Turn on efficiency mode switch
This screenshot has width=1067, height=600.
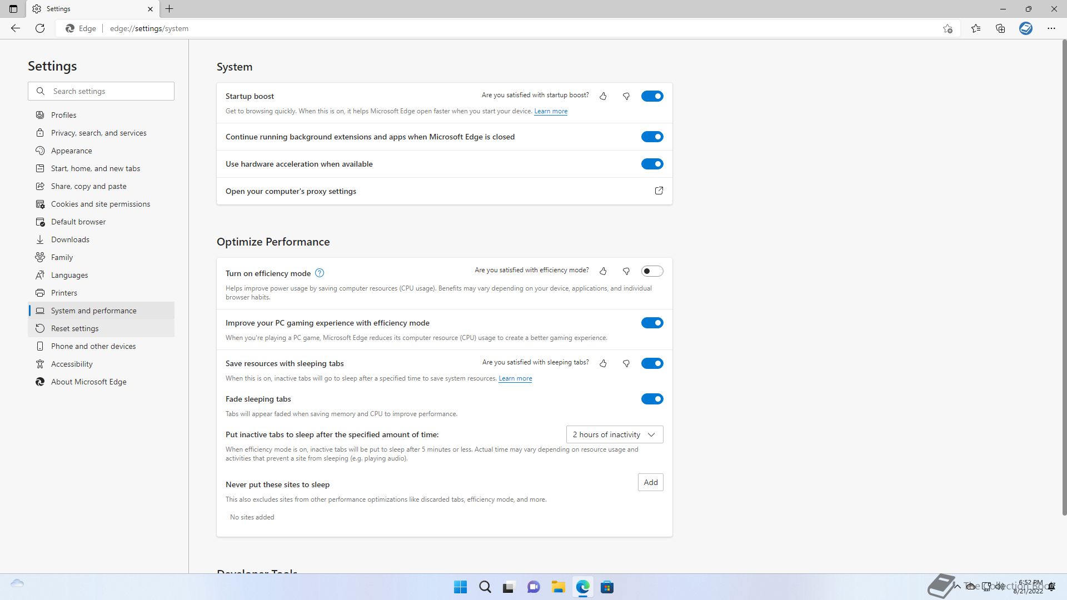652,271
